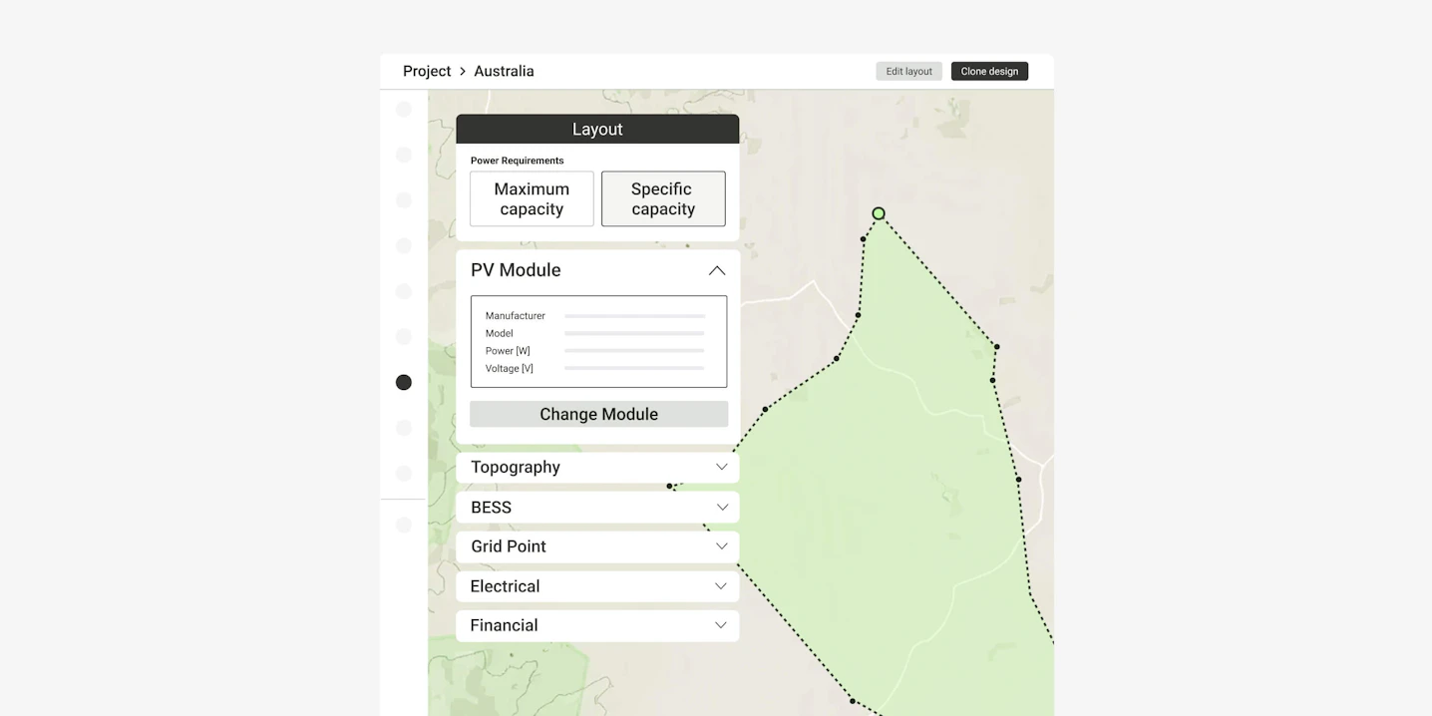Click the green highlighted boundary vertex on map
This screenshot has width=1432, height=716.
click(x=879, y=213)
